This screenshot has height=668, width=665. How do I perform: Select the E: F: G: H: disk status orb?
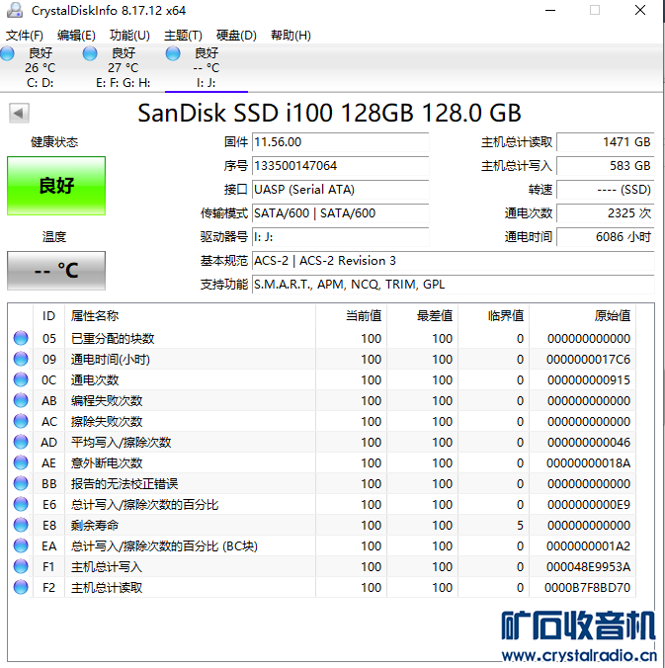pyautogui.click(x=91, y=53)
